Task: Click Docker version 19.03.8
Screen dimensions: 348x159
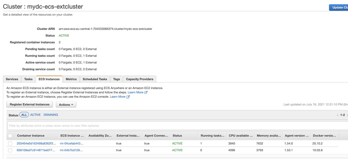Action: point(318,150)
